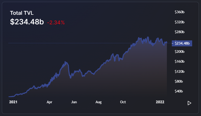Click the 2022 label on time axis

tap(160, 102)
